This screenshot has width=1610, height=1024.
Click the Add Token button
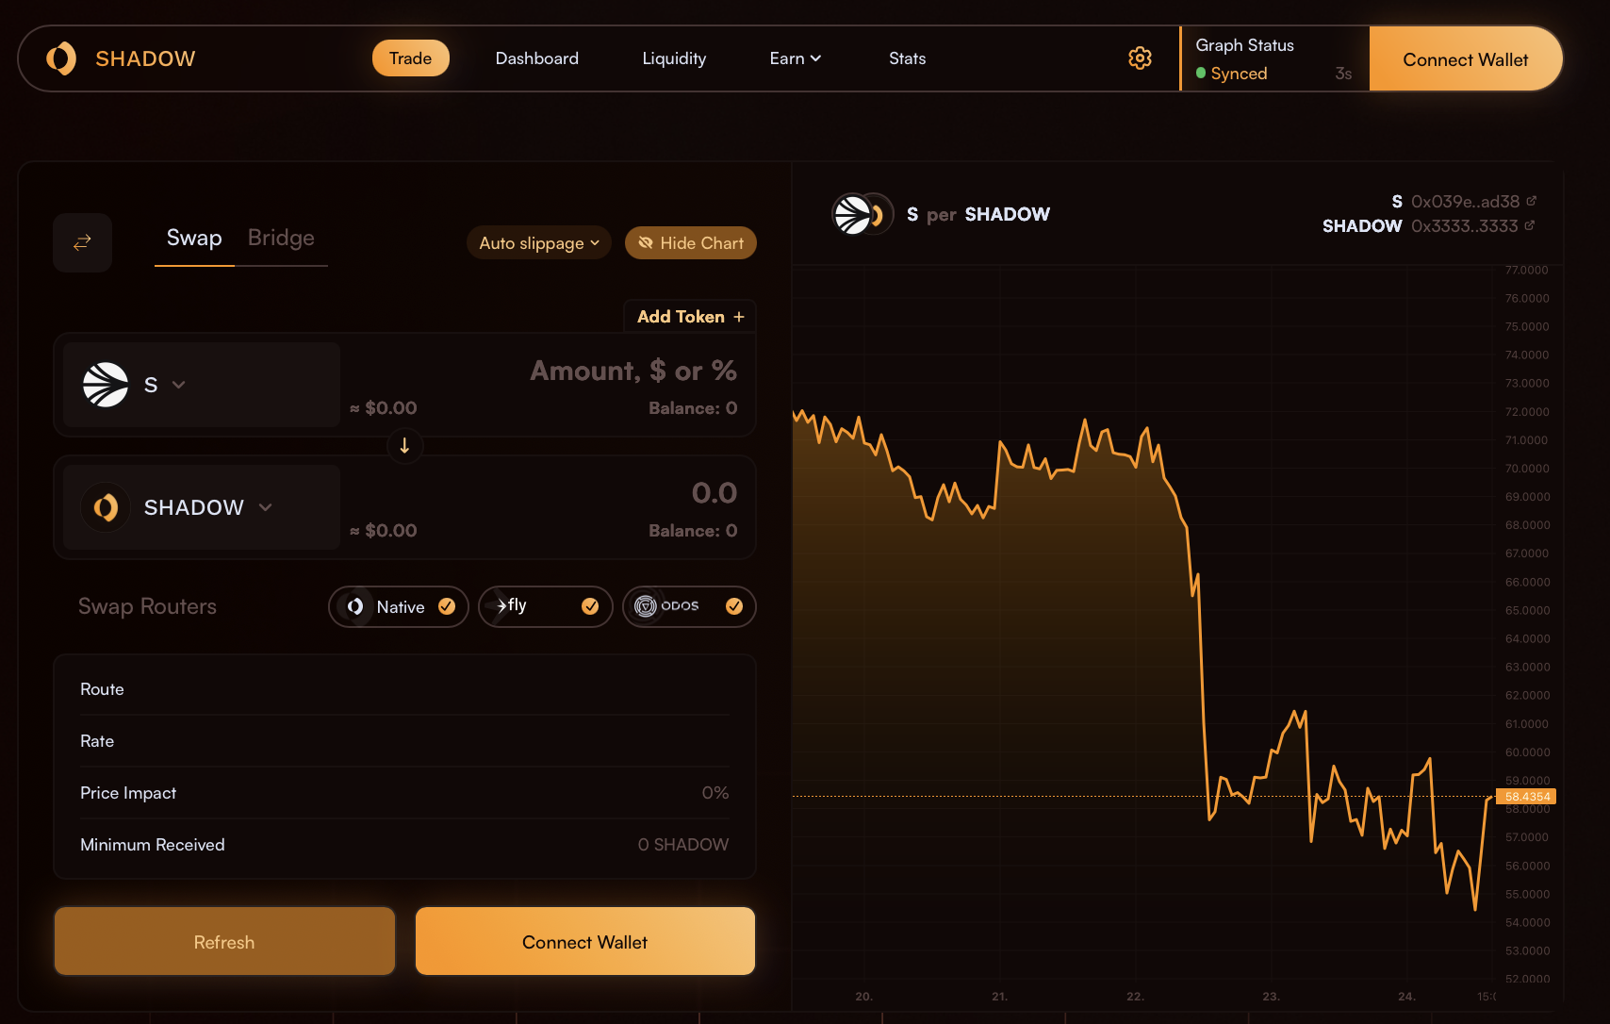pos(690,317)
